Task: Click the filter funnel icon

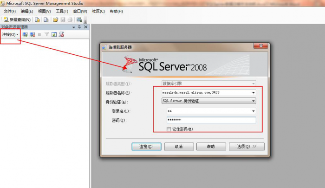Action: [x=46, y=35]
